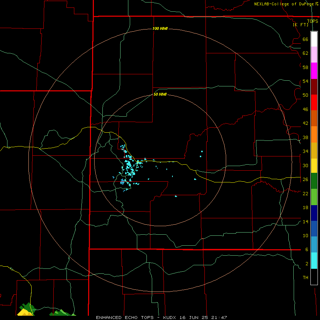Click the 'ENHANCED ECHO TOPS' product title
This screenshot has height=320, width=320.
click(125, 318)
